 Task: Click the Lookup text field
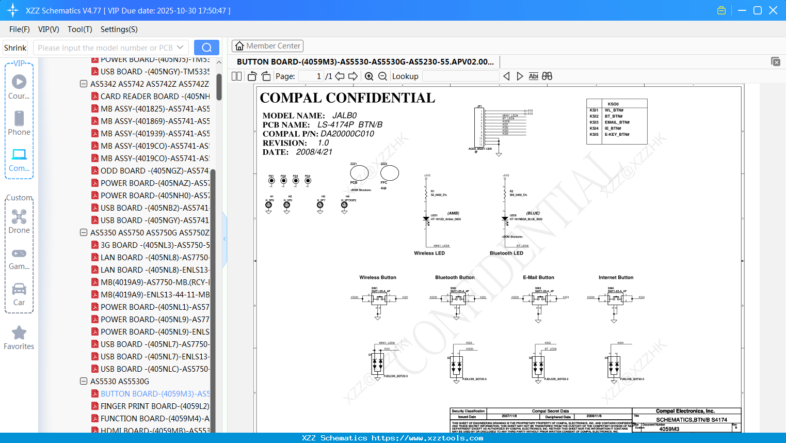[460, 76]
